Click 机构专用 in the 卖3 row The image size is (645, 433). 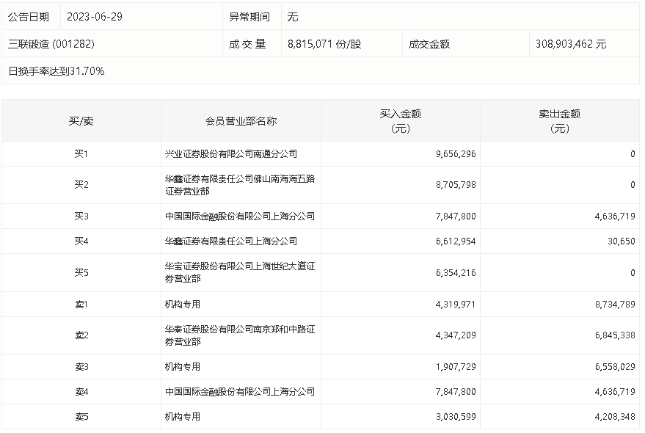182,367
